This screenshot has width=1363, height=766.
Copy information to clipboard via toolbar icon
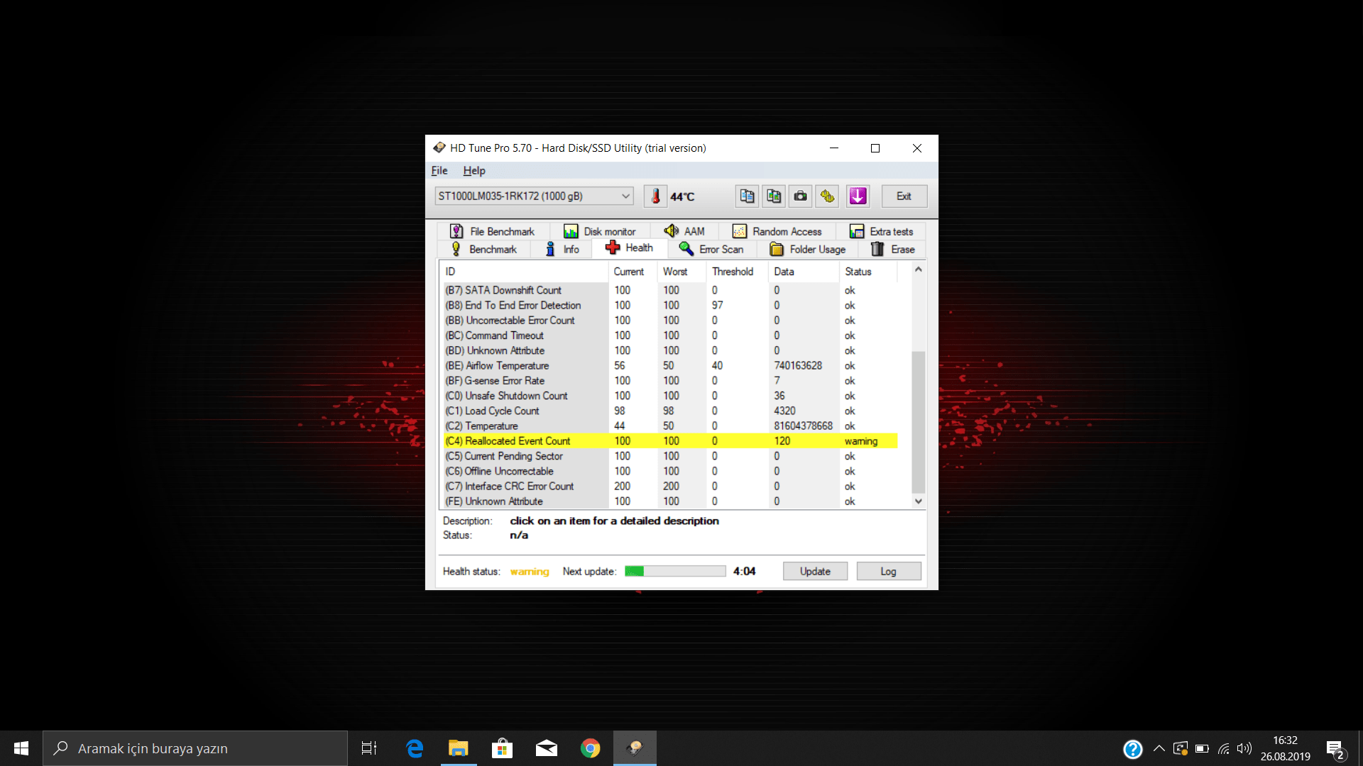(x=746, y=196)
